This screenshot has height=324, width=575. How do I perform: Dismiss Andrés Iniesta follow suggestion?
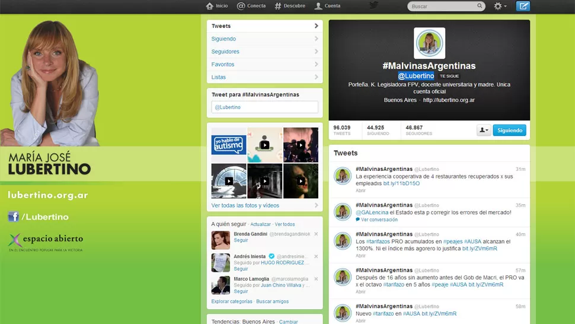pos(316,256)
